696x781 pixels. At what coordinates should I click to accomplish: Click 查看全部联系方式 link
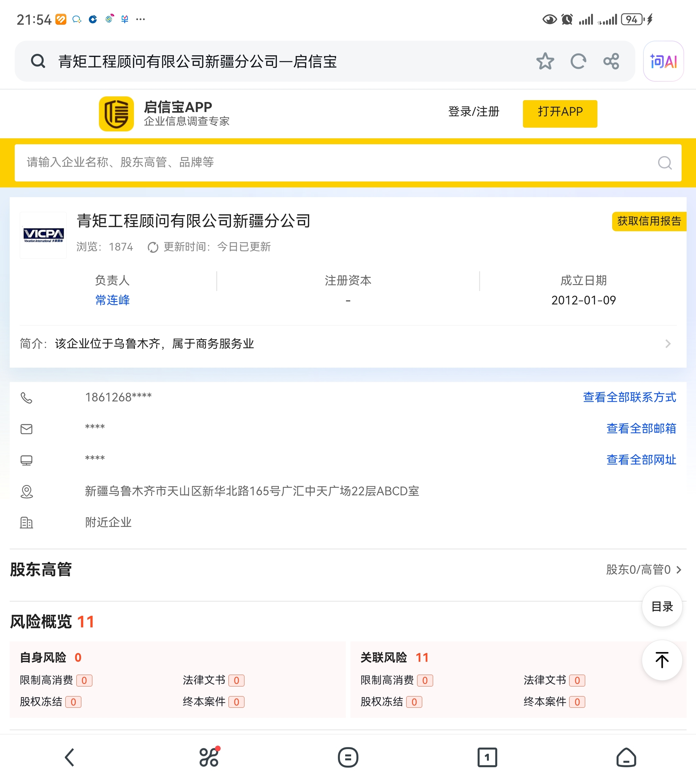(629, 397)
